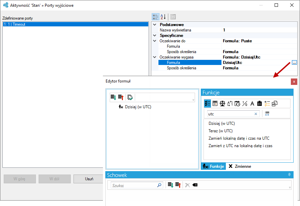Select the orange checklist category icon
Viewport: 300px width, 206px height.
pyautogui.click(x=267, y=104)
